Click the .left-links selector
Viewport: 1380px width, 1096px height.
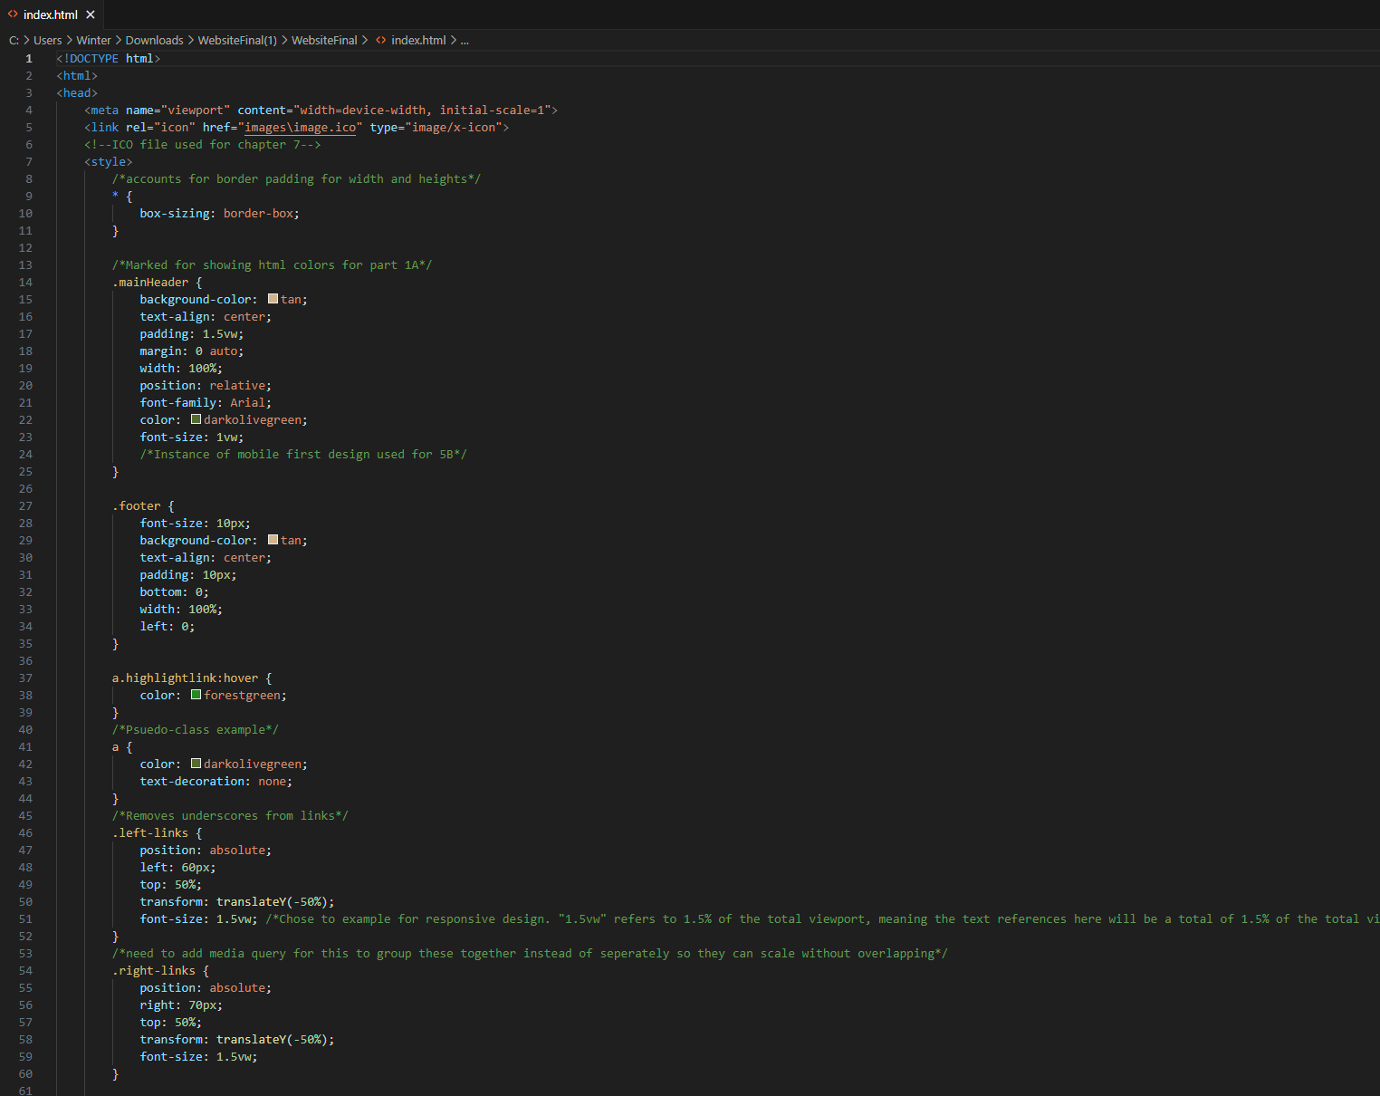[x=150, y=833]
